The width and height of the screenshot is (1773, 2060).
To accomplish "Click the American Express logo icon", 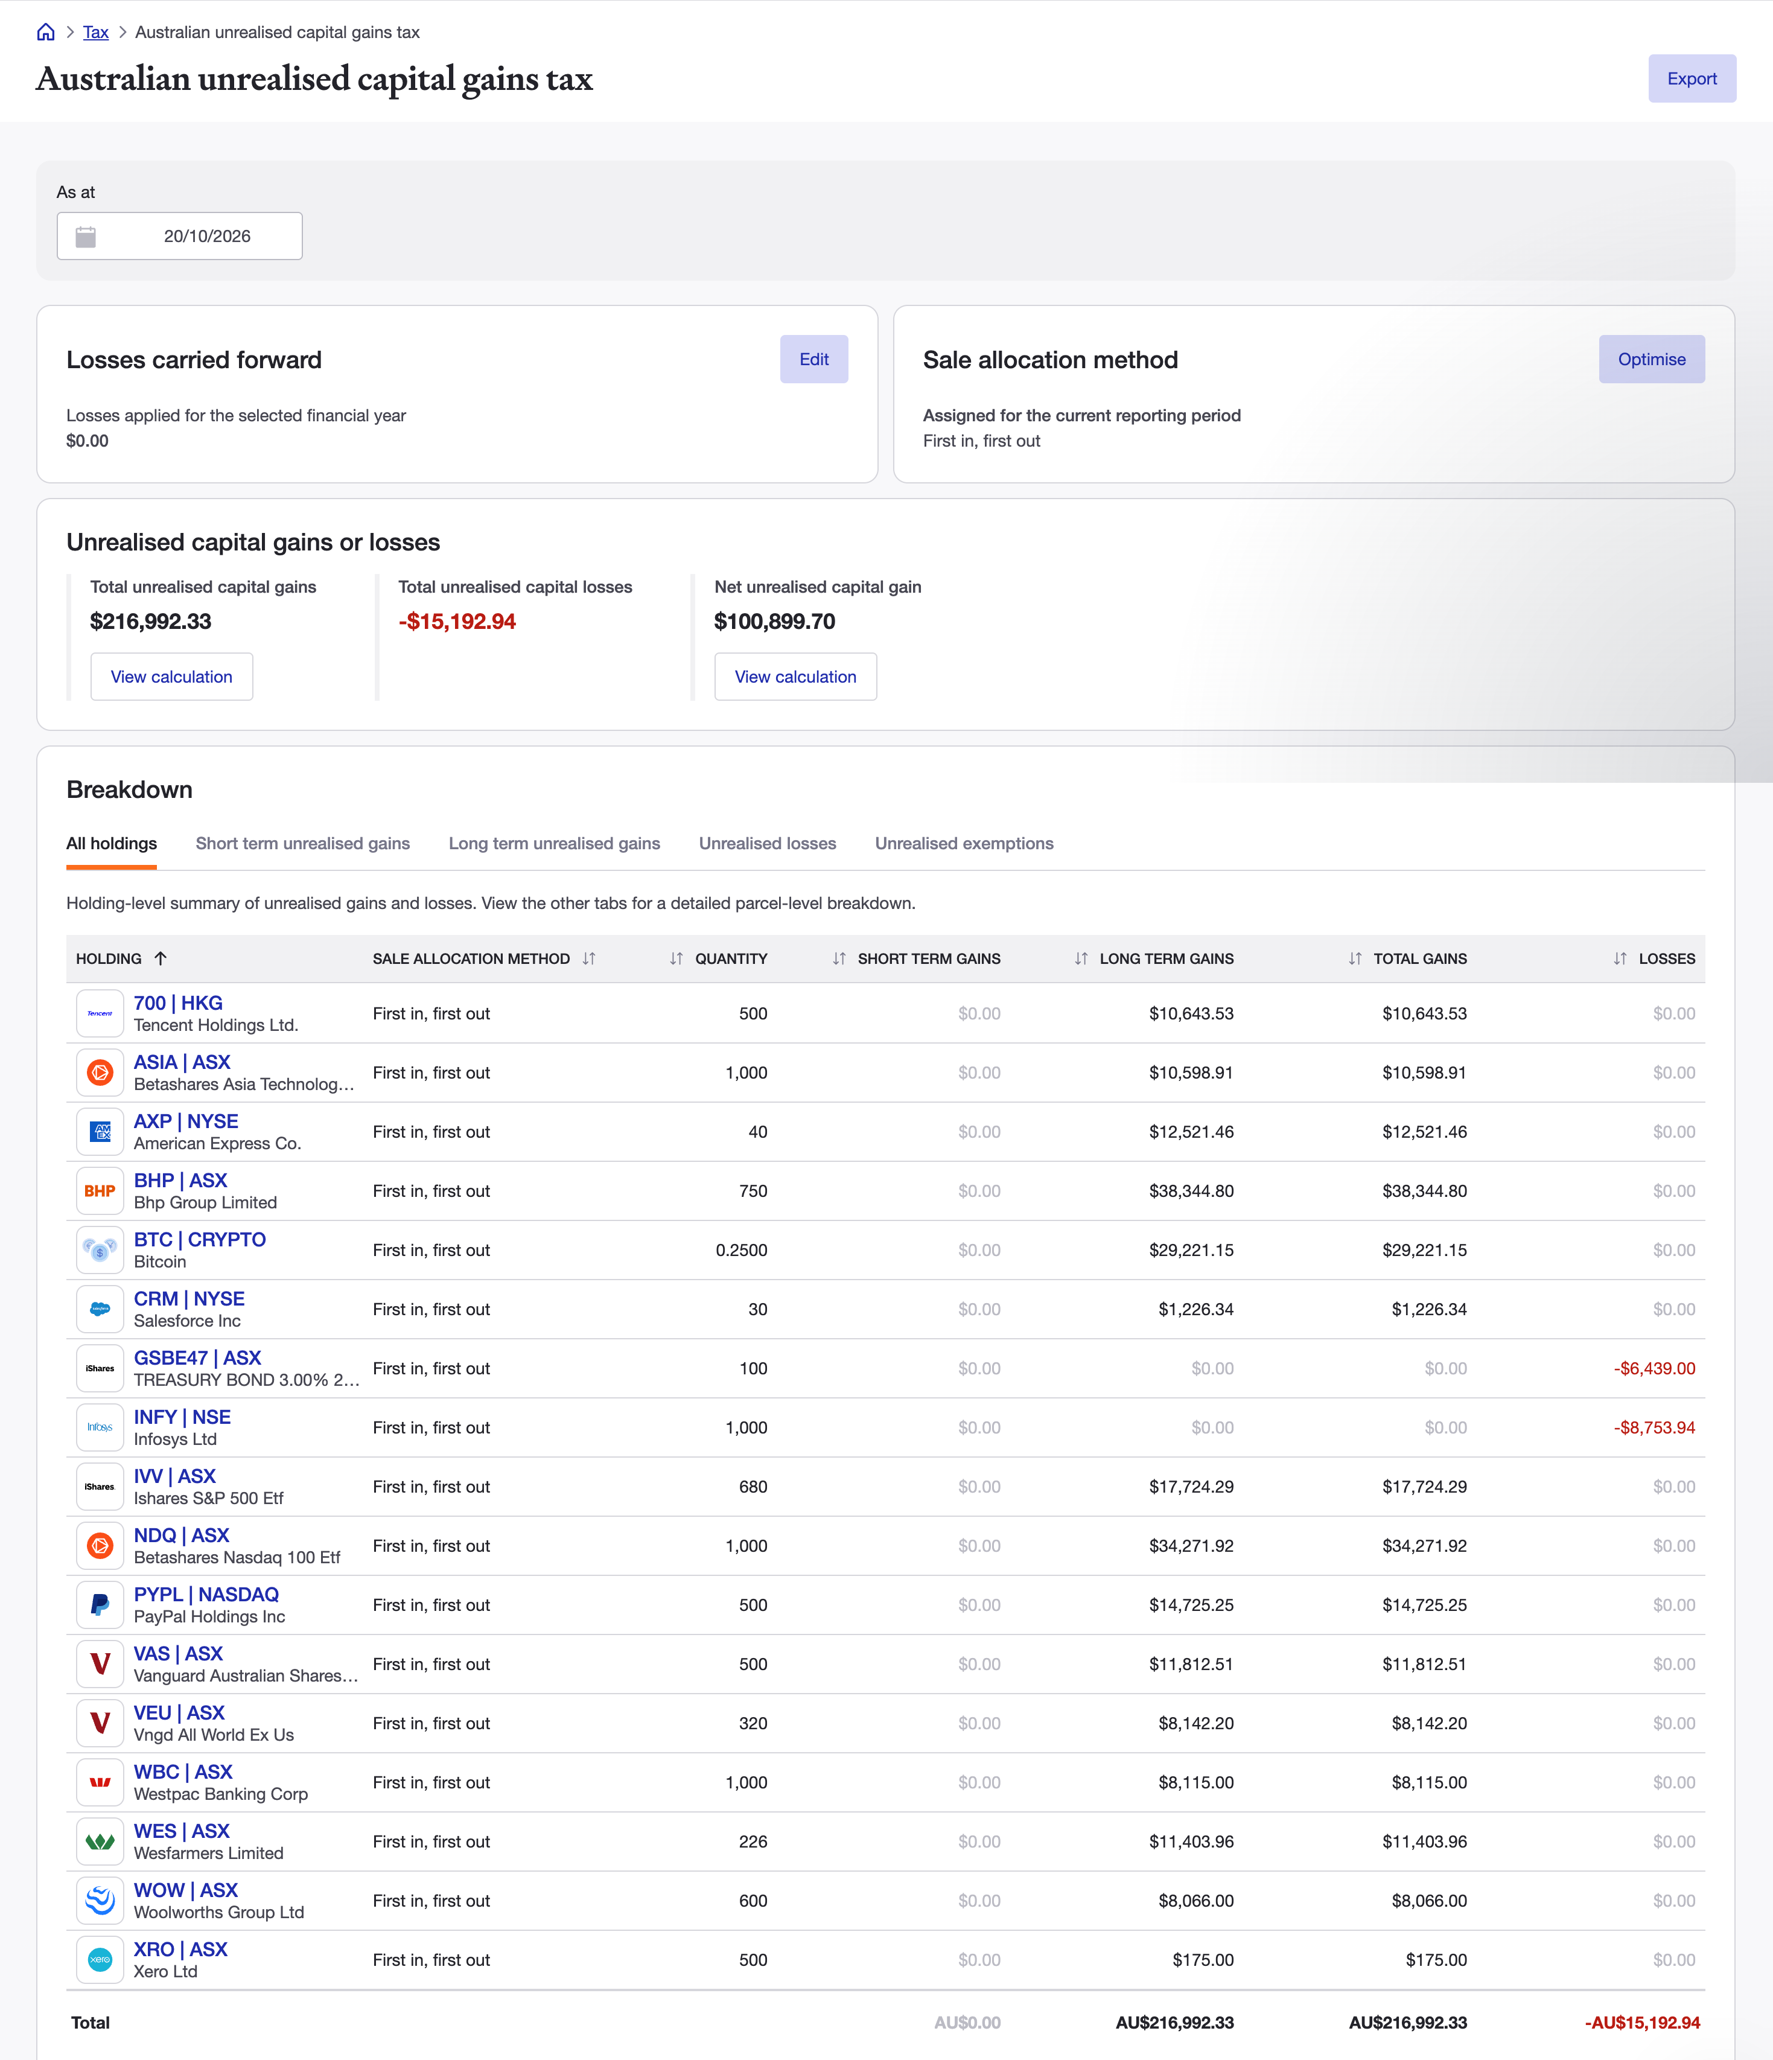I will (x=100, y=1132).
